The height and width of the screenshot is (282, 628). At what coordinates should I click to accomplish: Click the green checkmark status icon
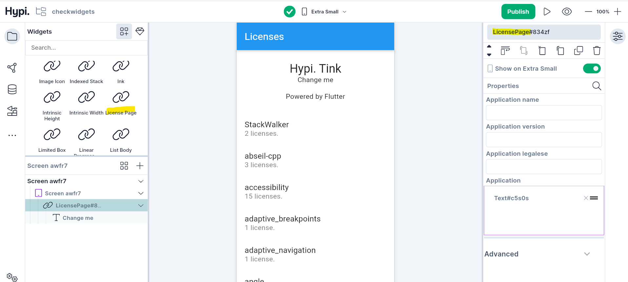290,12
